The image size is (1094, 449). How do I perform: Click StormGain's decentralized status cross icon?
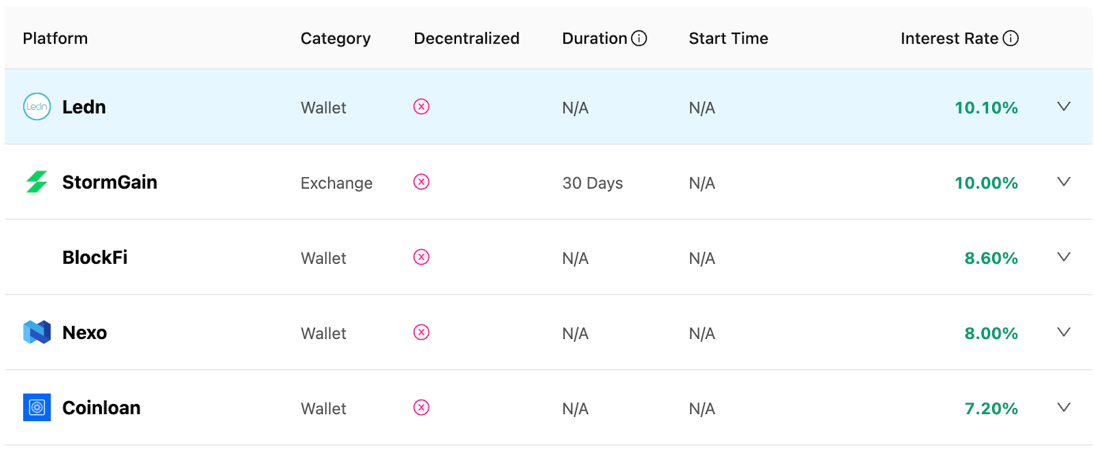pyautogui.click(x=421, y=182)
